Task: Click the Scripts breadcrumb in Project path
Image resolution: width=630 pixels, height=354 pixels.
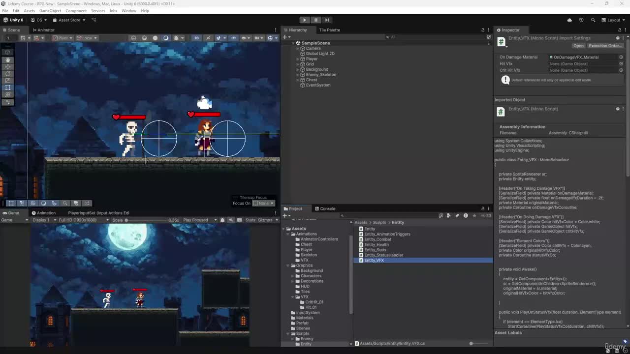Action: 379,223
